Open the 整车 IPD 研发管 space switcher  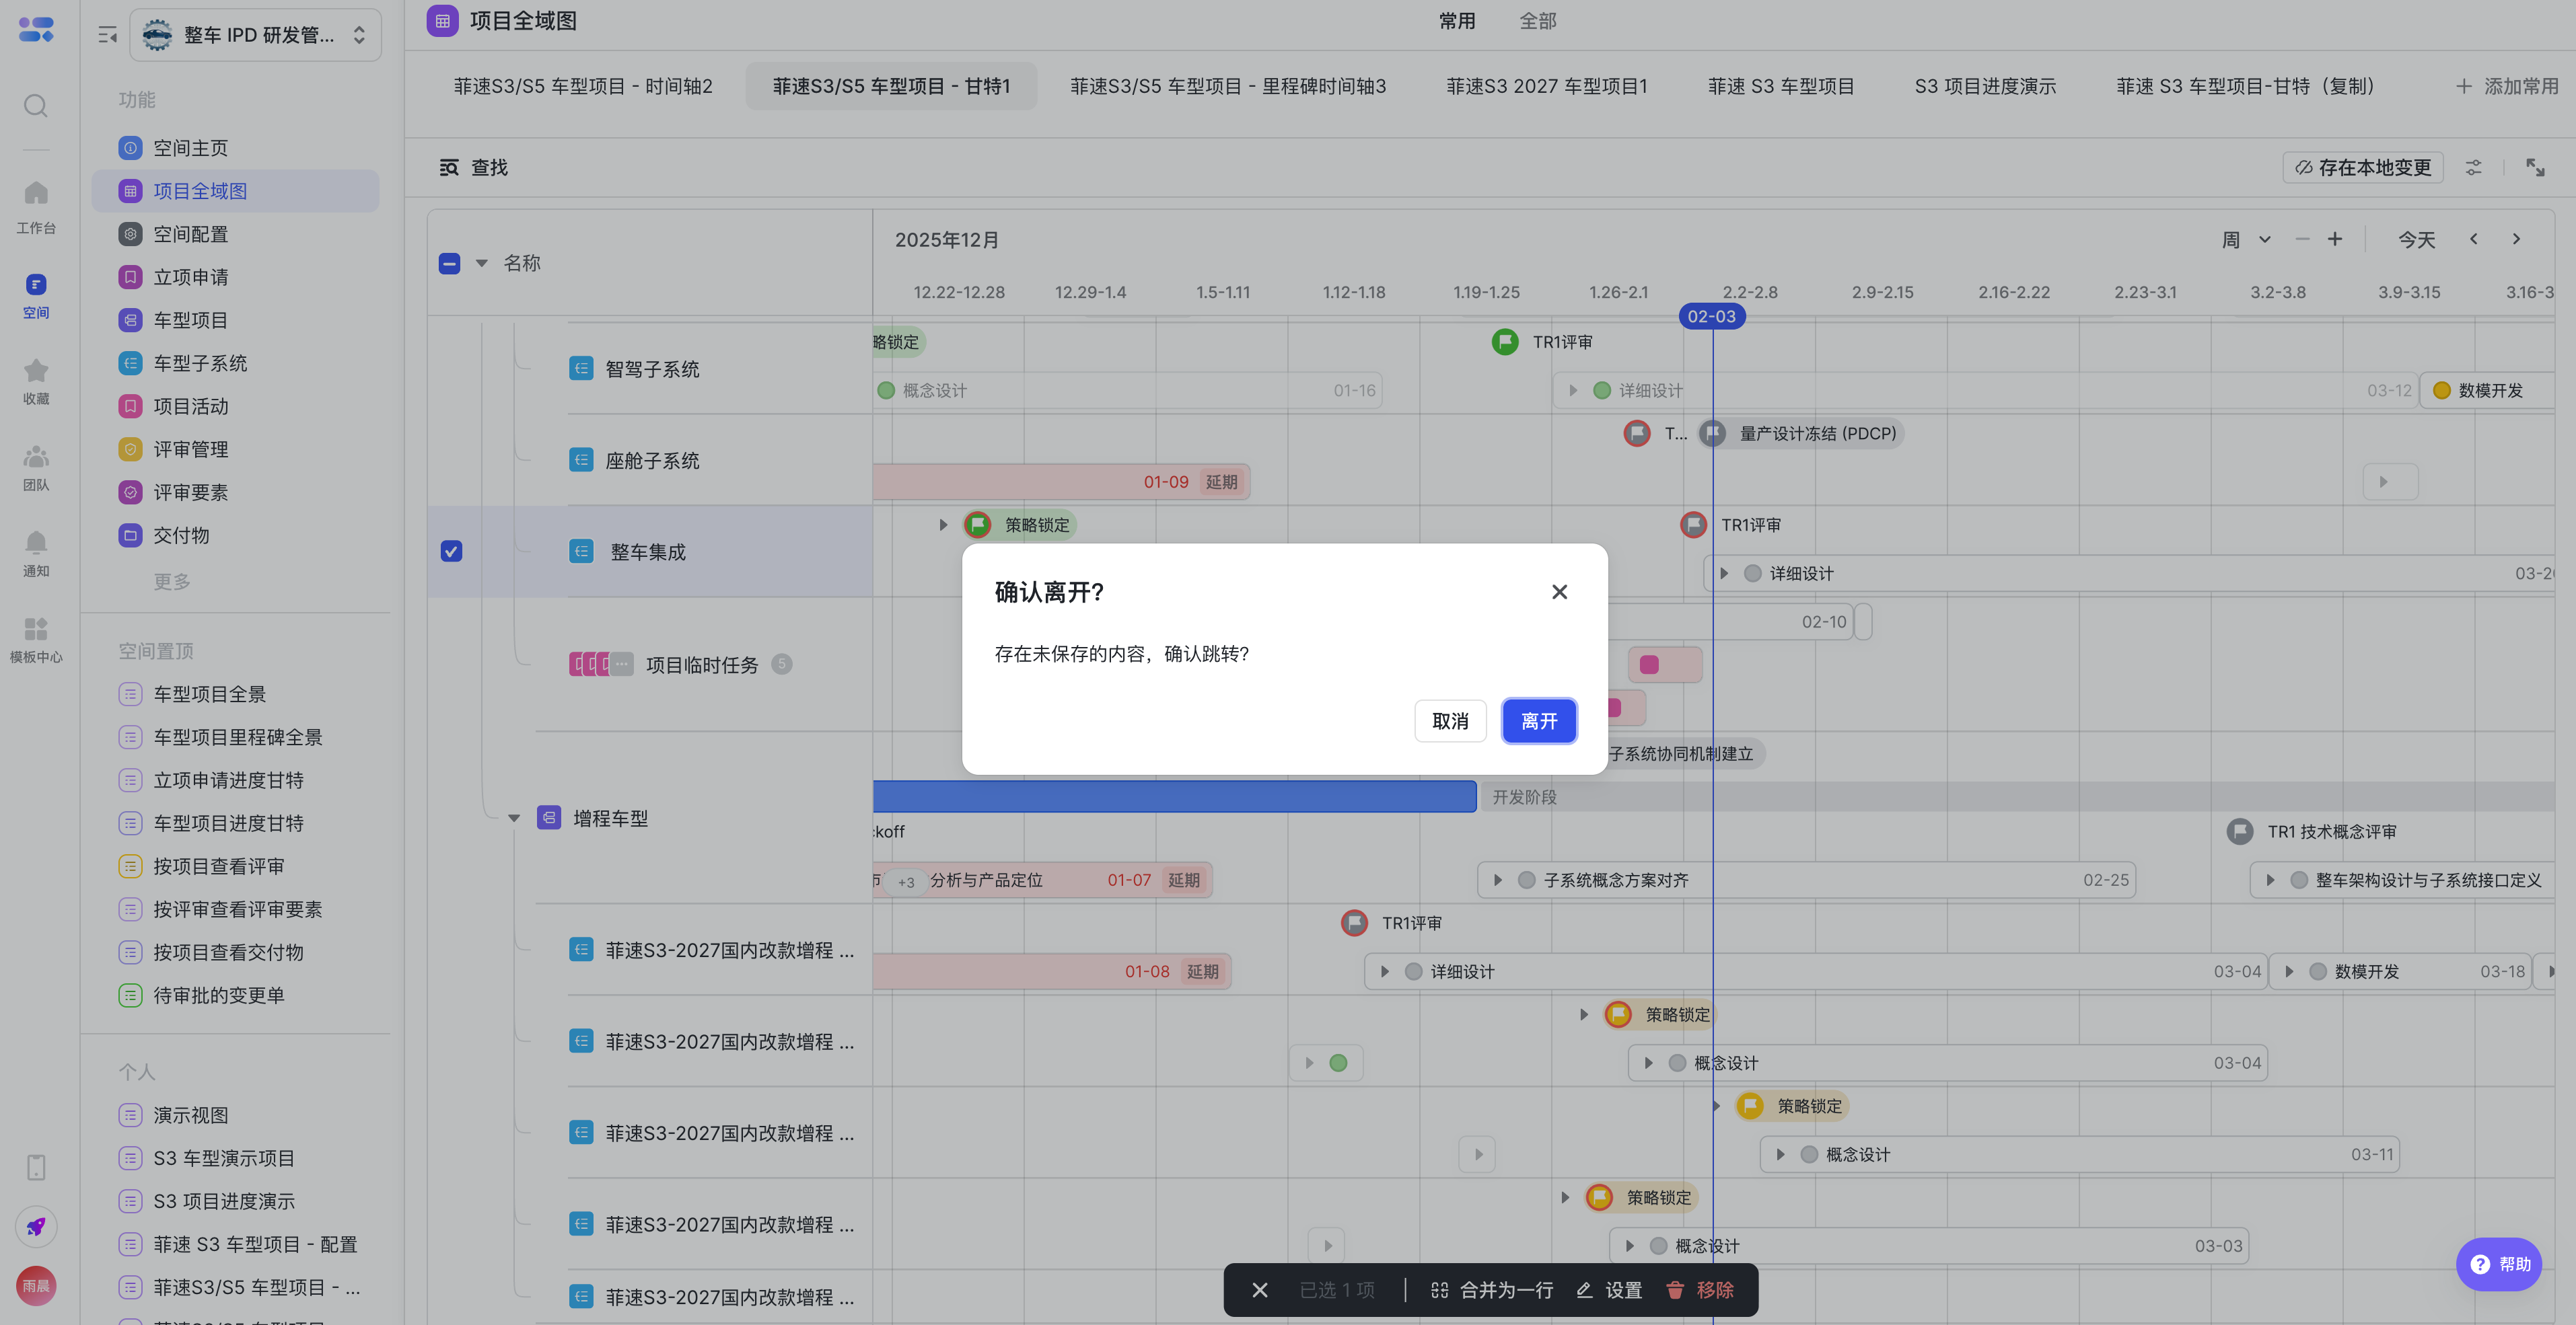[255, 35]
